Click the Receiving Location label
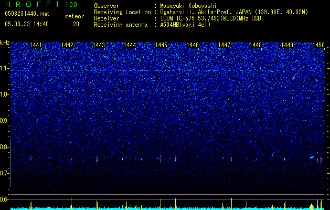 (122, 12)
